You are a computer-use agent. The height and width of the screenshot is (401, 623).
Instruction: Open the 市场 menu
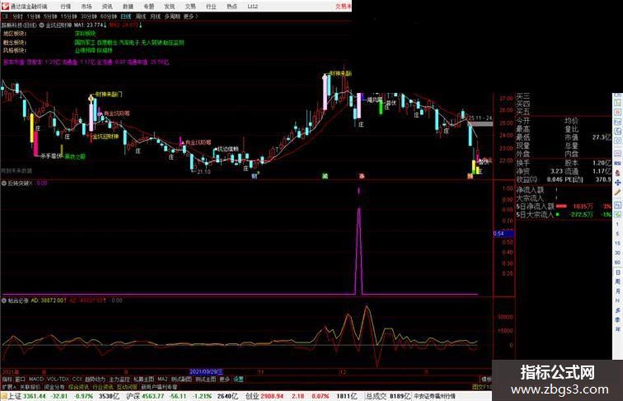(86, 7)
